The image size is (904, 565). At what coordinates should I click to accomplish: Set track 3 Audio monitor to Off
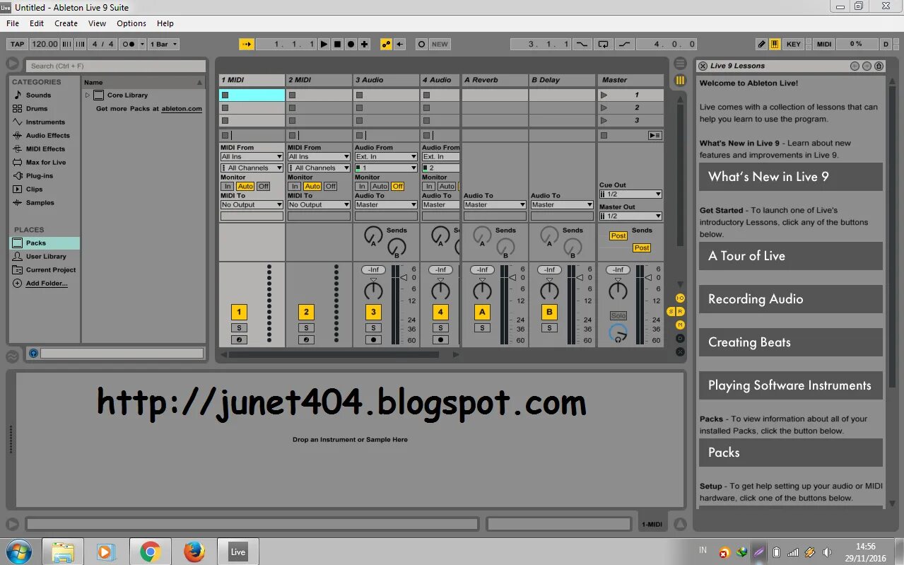click(x=398, y=187)
